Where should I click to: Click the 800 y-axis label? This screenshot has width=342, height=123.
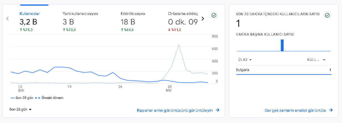(214, 36)
